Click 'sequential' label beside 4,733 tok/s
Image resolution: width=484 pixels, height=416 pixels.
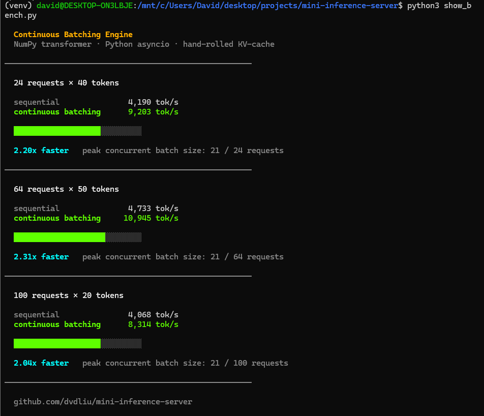click(37, 209)
